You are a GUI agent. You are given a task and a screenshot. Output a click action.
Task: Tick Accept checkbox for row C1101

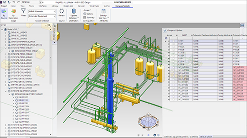[x=173, y=41]
